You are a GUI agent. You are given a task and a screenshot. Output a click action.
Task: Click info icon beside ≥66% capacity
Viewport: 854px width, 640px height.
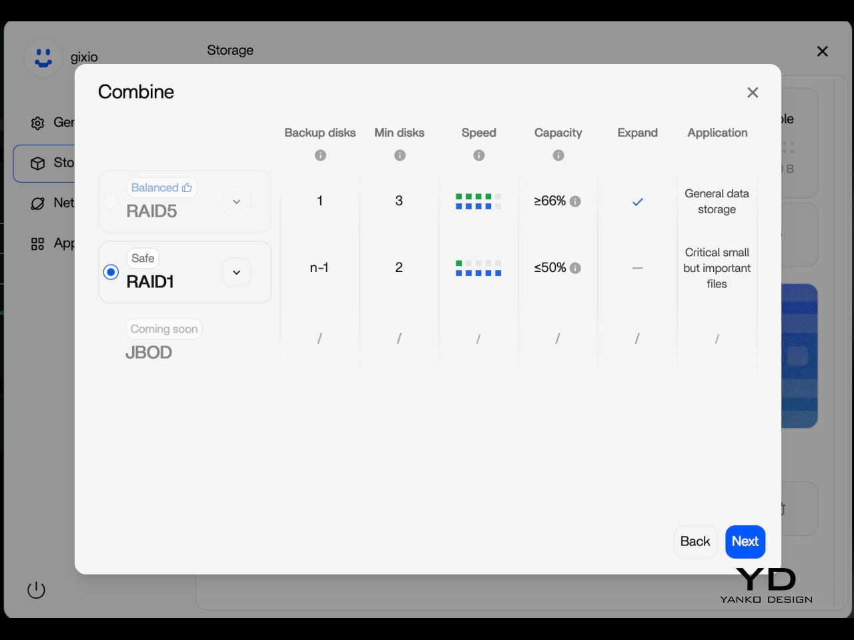tap(575, 201)
